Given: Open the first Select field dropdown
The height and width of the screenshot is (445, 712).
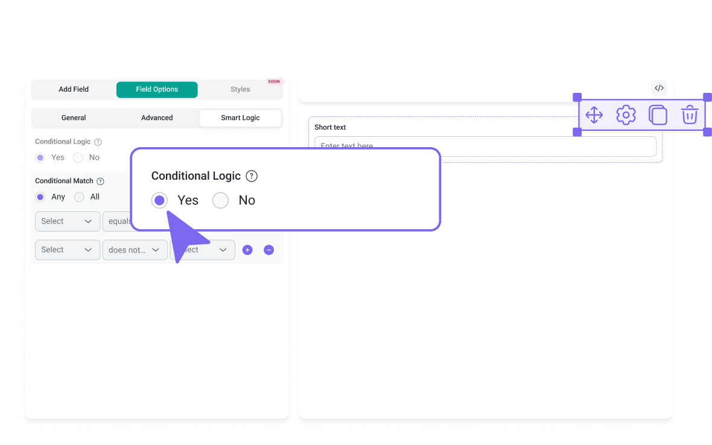Looking at the screenshot, I should coord(67,221).
